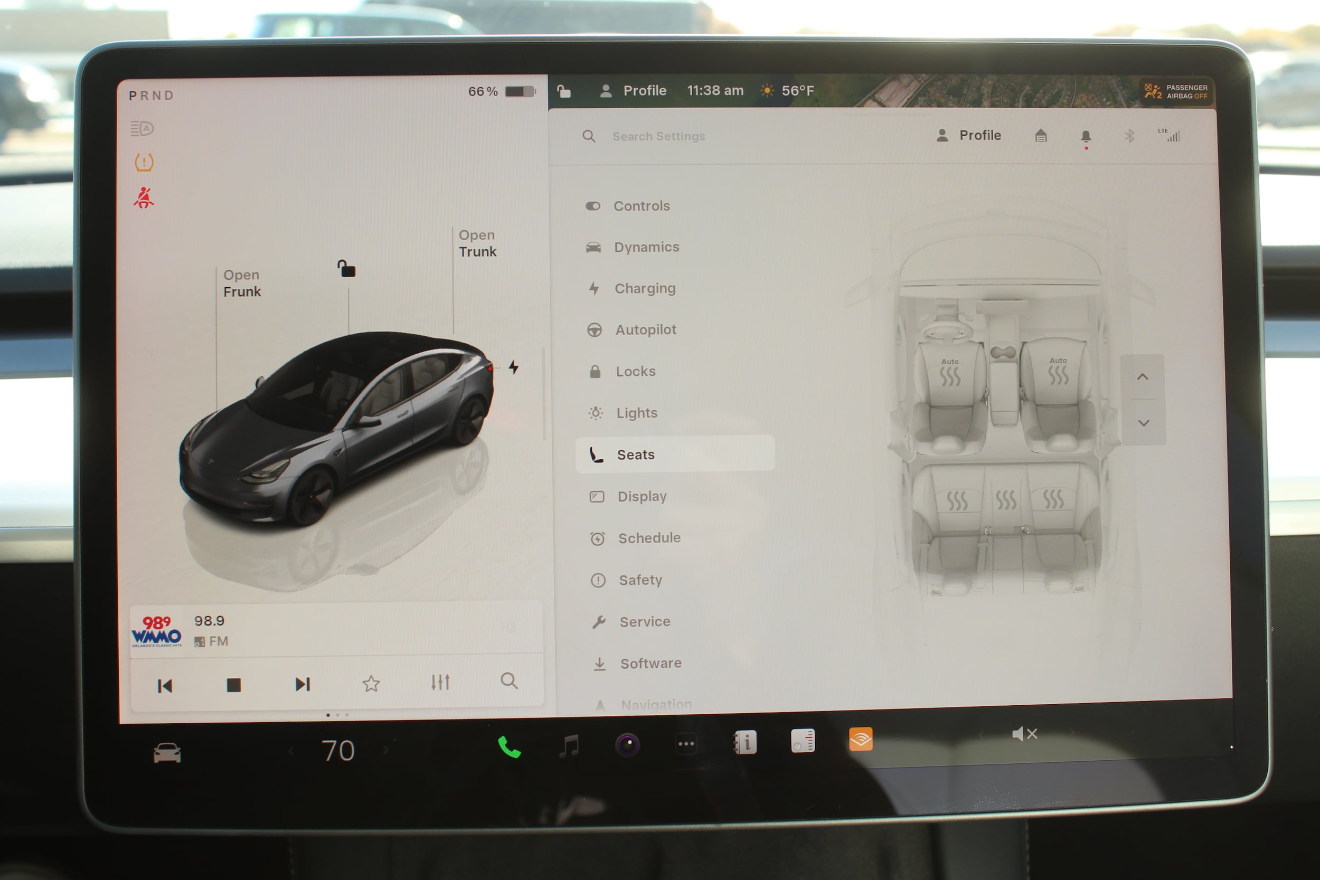Open Bluetooth settings icon
Viewport: 1320px width, 880px height.
1129,136
